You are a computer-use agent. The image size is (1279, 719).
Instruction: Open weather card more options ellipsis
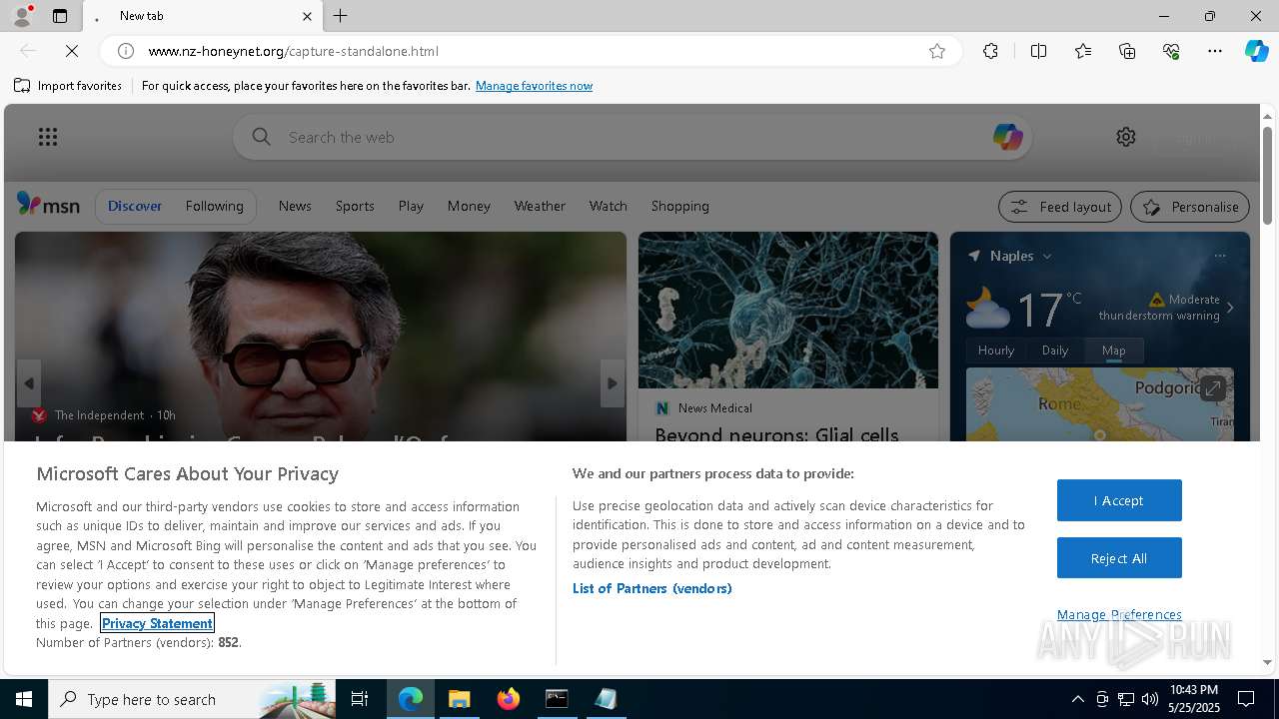(x=1220, y=256)
